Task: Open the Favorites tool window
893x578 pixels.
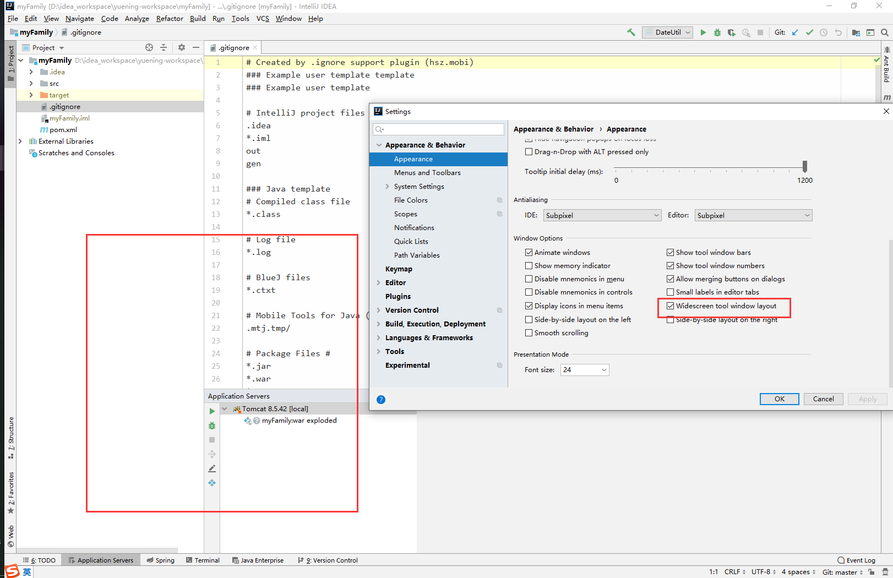Action: coord(10,493)
